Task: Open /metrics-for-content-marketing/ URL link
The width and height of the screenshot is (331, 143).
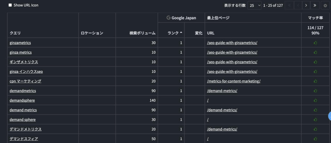Action: click(233, 81)
